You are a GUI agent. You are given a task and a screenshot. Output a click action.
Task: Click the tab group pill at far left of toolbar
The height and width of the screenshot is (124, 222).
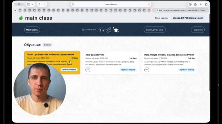pos(19,4)
